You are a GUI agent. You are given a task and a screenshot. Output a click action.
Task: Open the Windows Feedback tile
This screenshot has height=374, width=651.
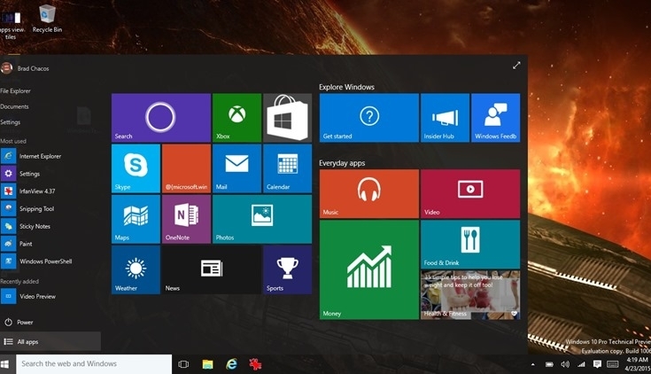(x=496, y=118)
